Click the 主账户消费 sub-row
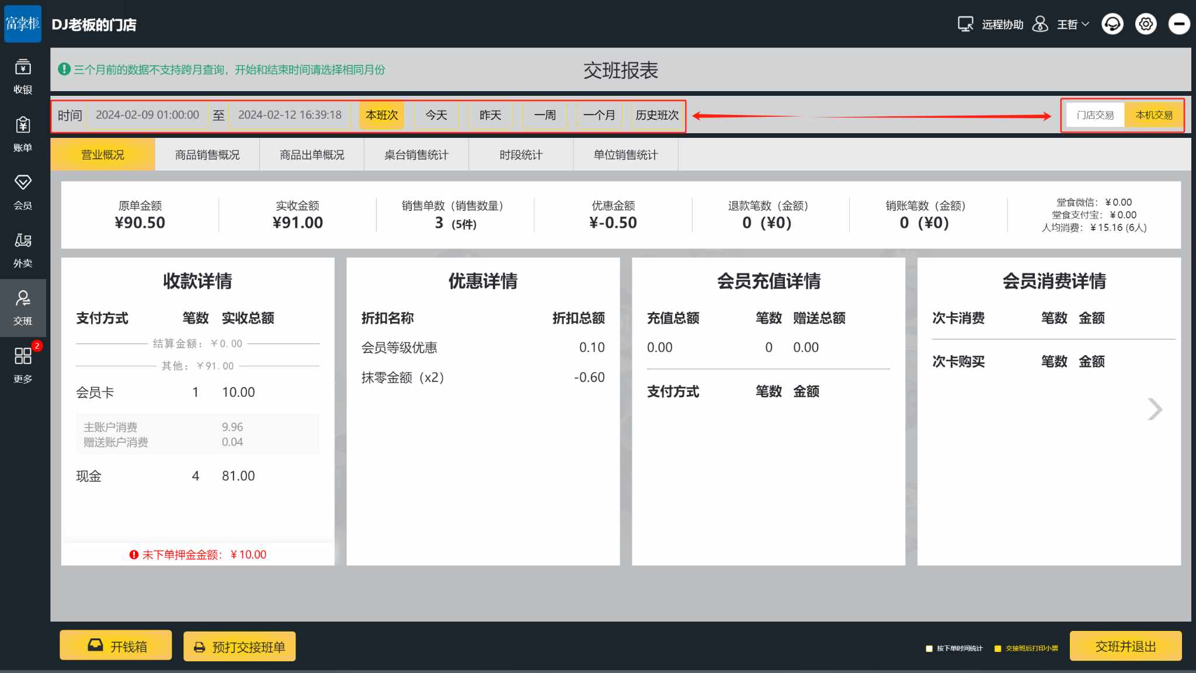Viewport: 1196px width, 673px height. pos(197,427)
